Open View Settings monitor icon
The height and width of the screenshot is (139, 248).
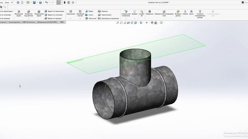[x=161, y=23]
